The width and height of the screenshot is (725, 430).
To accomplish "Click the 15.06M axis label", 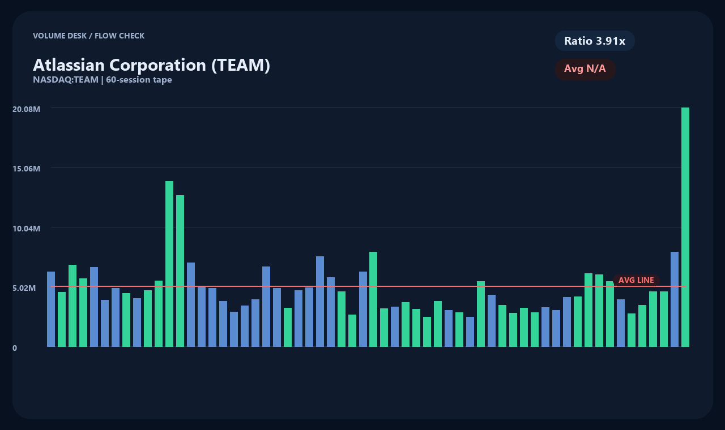I will click(27, 168).
